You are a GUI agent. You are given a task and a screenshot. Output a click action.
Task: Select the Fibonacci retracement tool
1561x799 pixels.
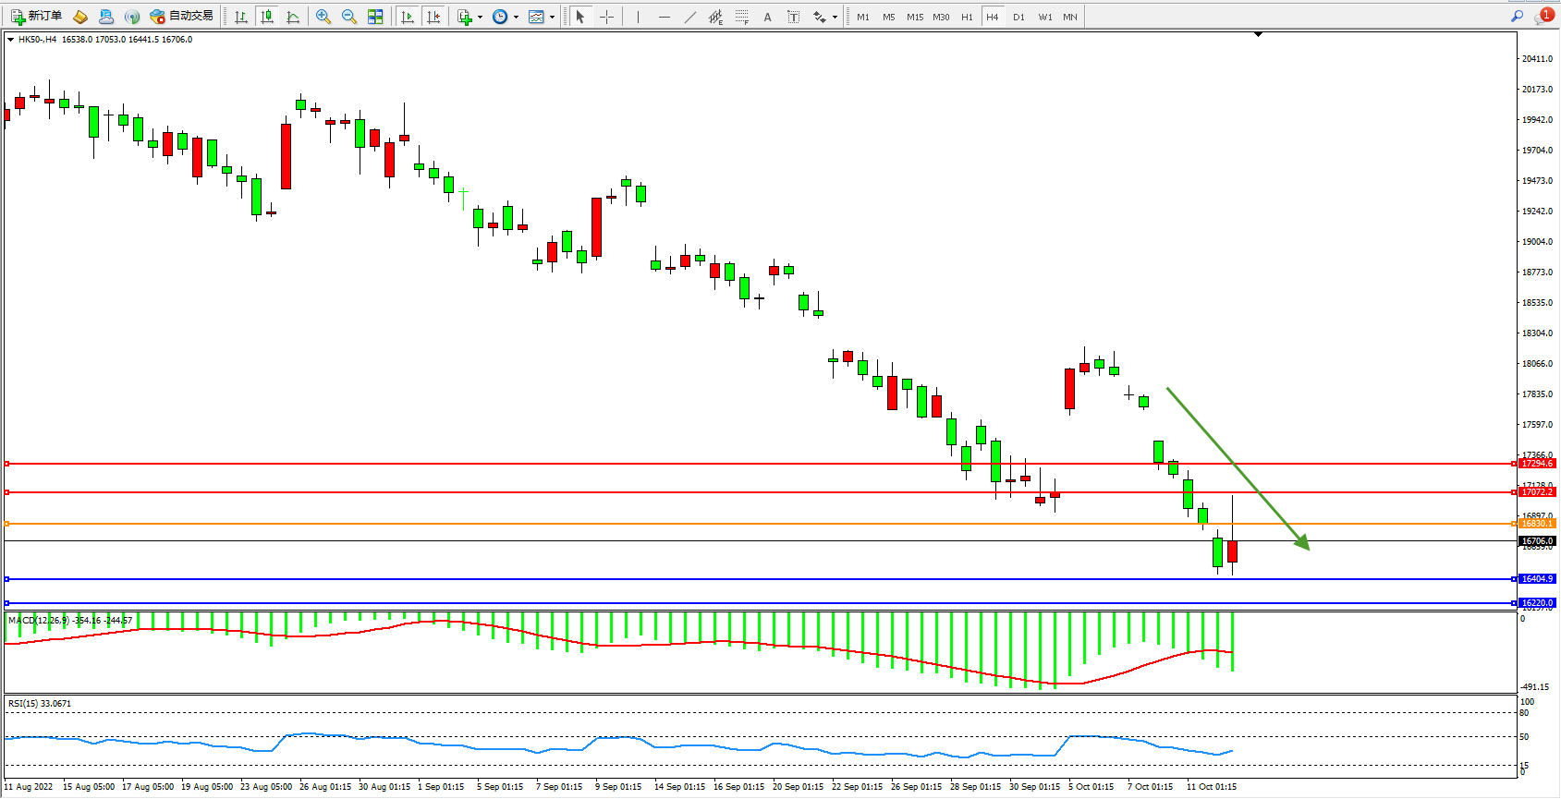(741, 17)
